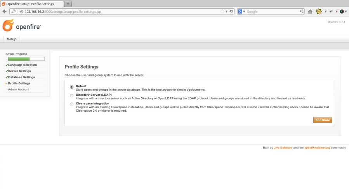Open the Setup navigation tab

[x=12, y=39]
